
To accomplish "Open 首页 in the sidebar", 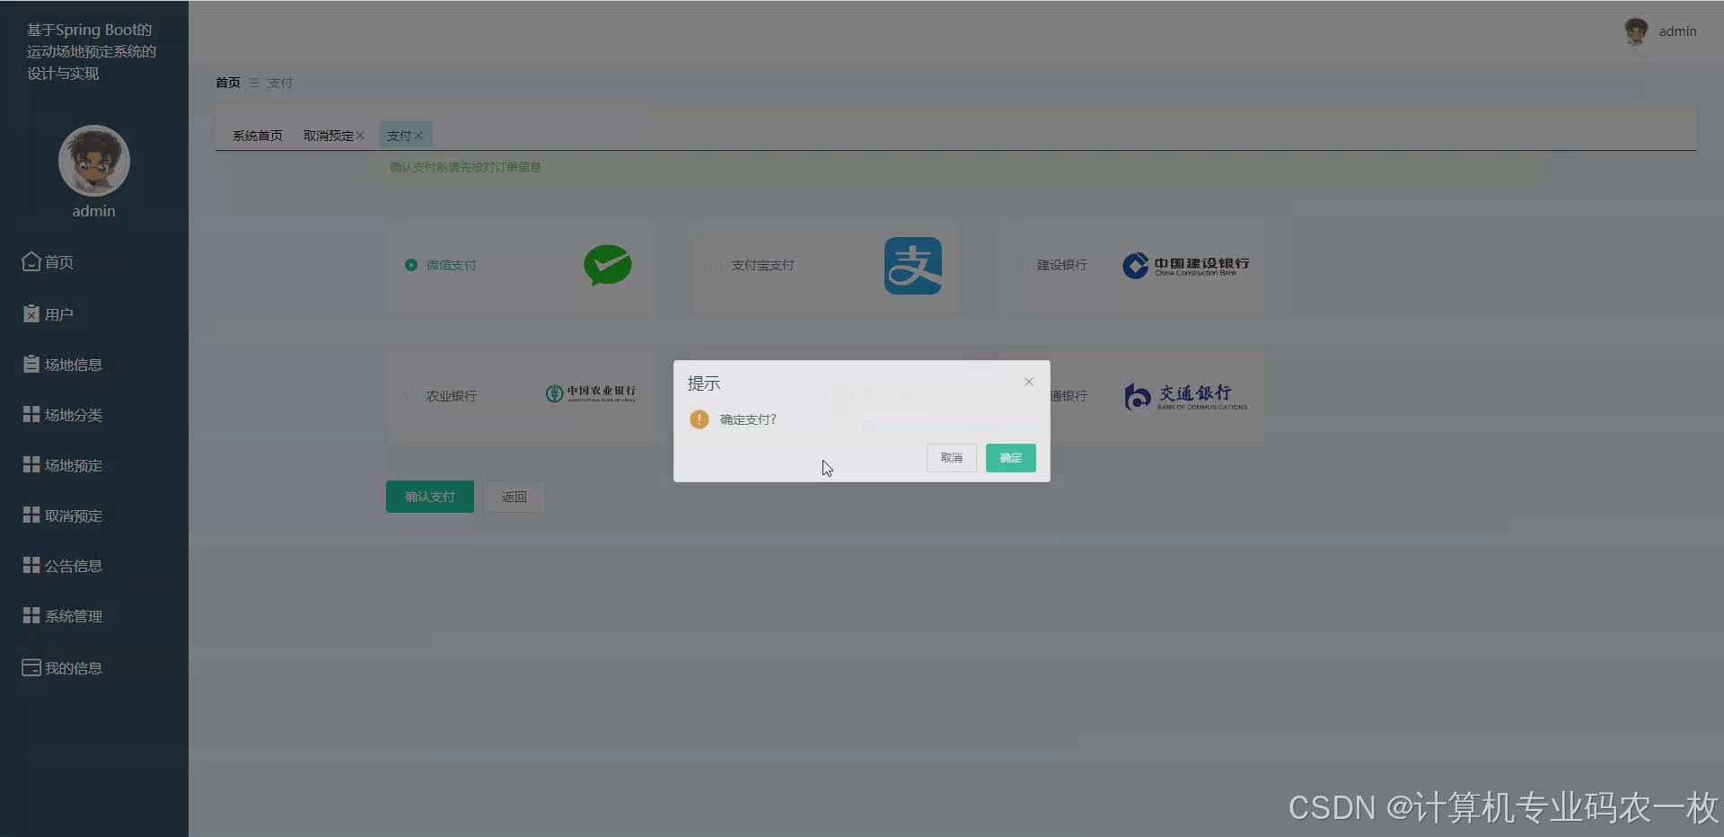I will 59,262.
